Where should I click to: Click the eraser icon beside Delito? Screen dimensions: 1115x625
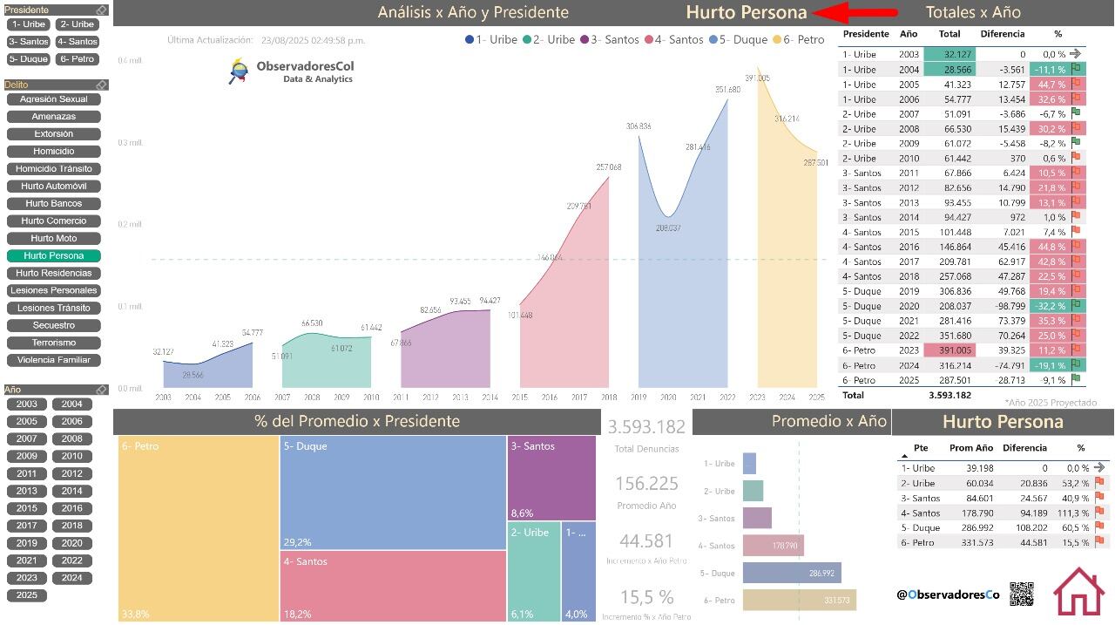101,85
